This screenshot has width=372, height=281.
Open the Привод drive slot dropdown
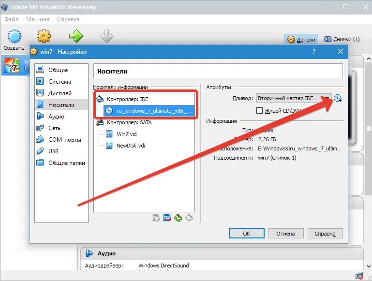point(294,98)
